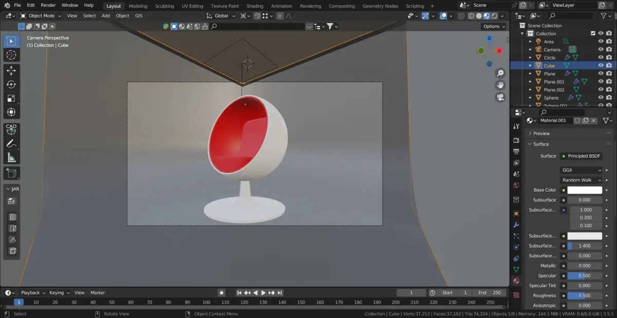
Task: Click the fake user shield for Material.001
Action: (x=577, y=120)
